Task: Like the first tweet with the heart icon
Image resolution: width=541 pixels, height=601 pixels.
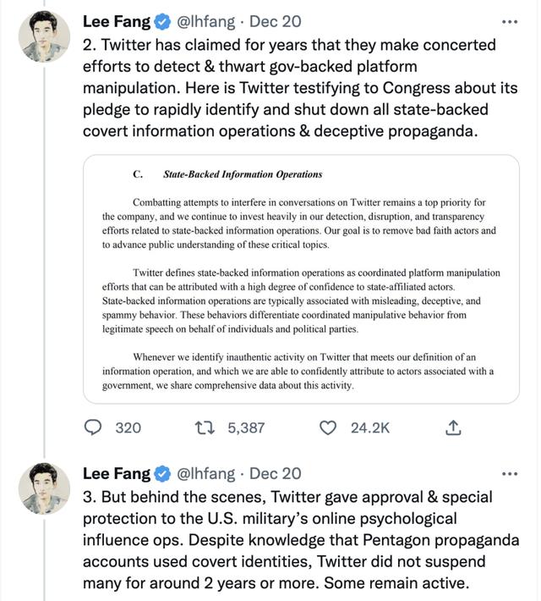Action: 328,428
